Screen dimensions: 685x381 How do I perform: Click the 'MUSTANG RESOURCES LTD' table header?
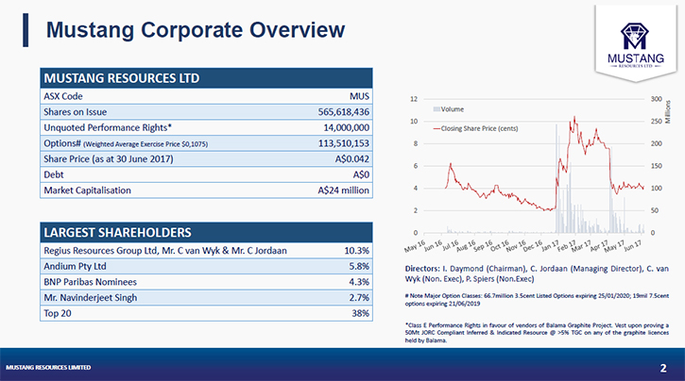click(206, 78)
